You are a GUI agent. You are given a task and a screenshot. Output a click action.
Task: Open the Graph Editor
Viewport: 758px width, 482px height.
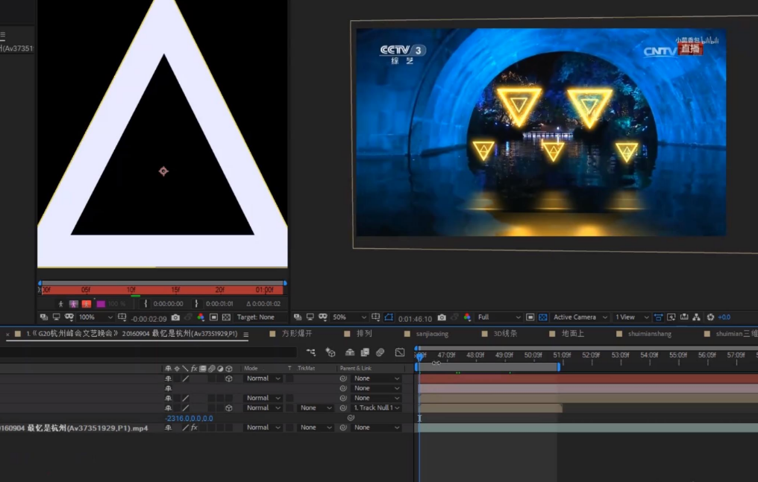[x=400, y=352]
